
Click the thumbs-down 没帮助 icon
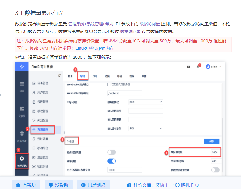pyautogui.click(x=51, y=185)
